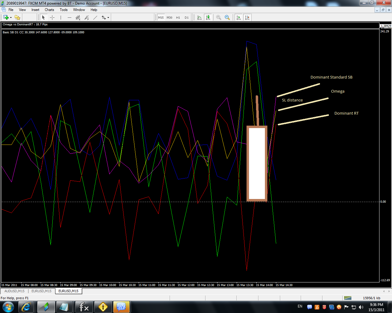This screenshot has width=392, height=313.
Task: Select the crosshair tool in toolbar
Action: 52,17
